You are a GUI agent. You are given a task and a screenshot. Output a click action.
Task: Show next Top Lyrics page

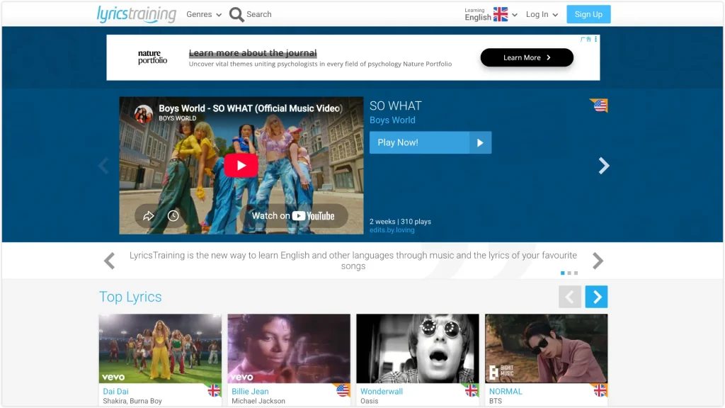click(x=596, y=297)
